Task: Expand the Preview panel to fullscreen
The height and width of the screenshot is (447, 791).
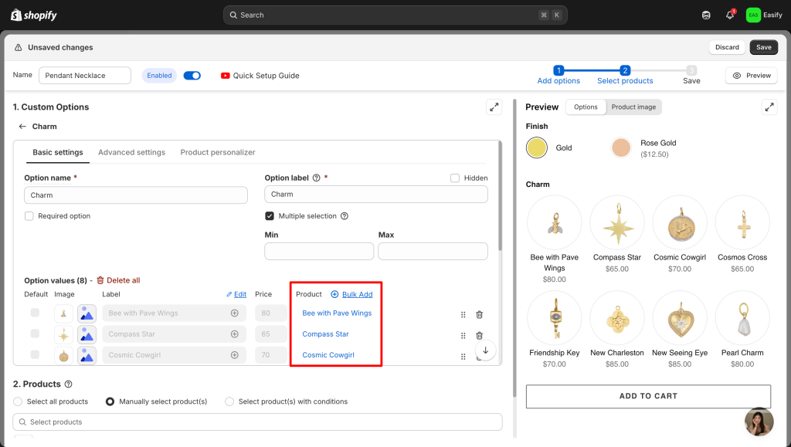Action: pos(769,107)
